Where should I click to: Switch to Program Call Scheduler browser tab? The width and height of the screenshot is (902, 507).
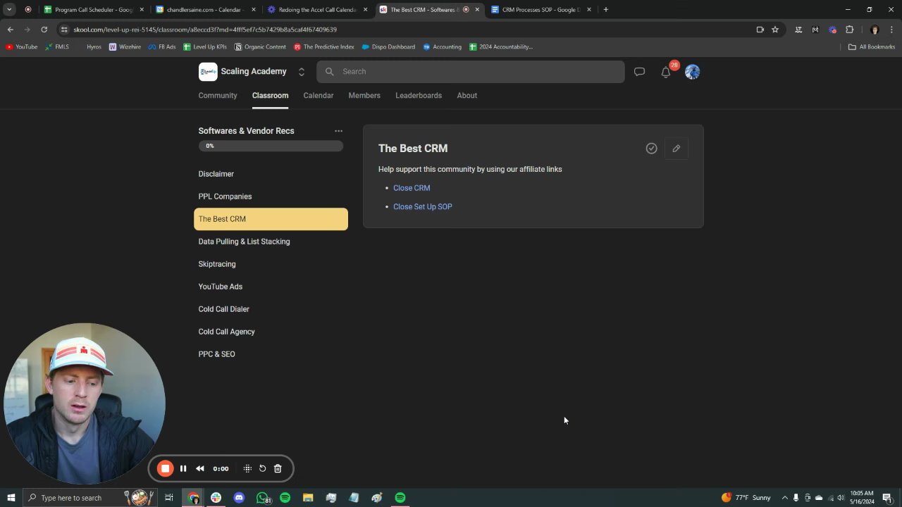point(93,10)
